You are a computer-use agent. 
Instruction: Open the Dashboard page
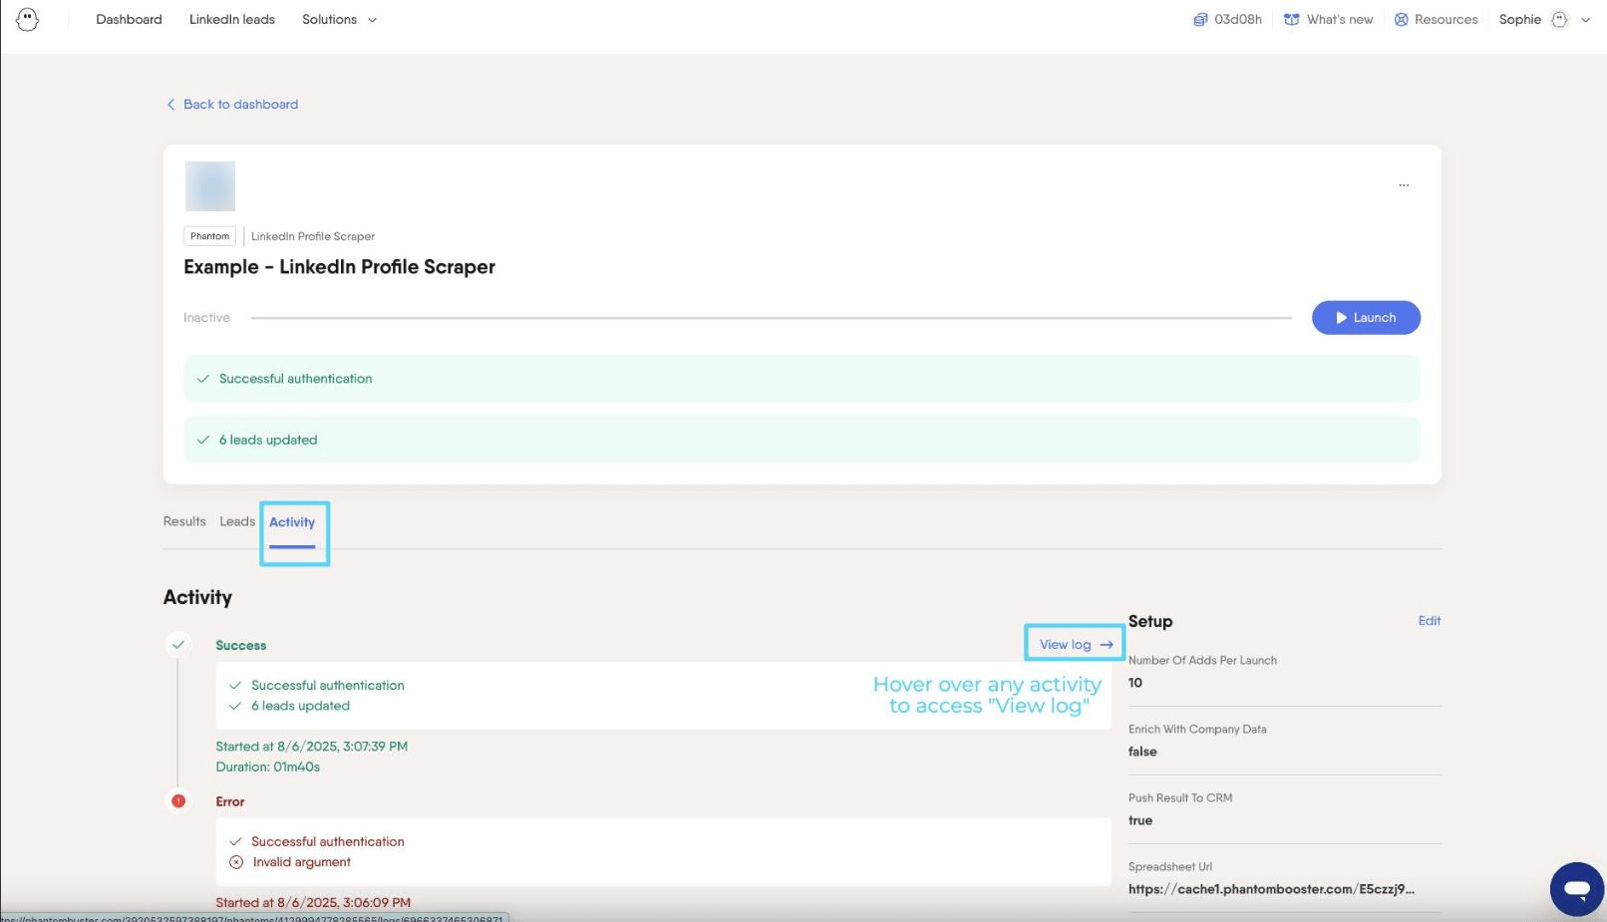(129, 20)
